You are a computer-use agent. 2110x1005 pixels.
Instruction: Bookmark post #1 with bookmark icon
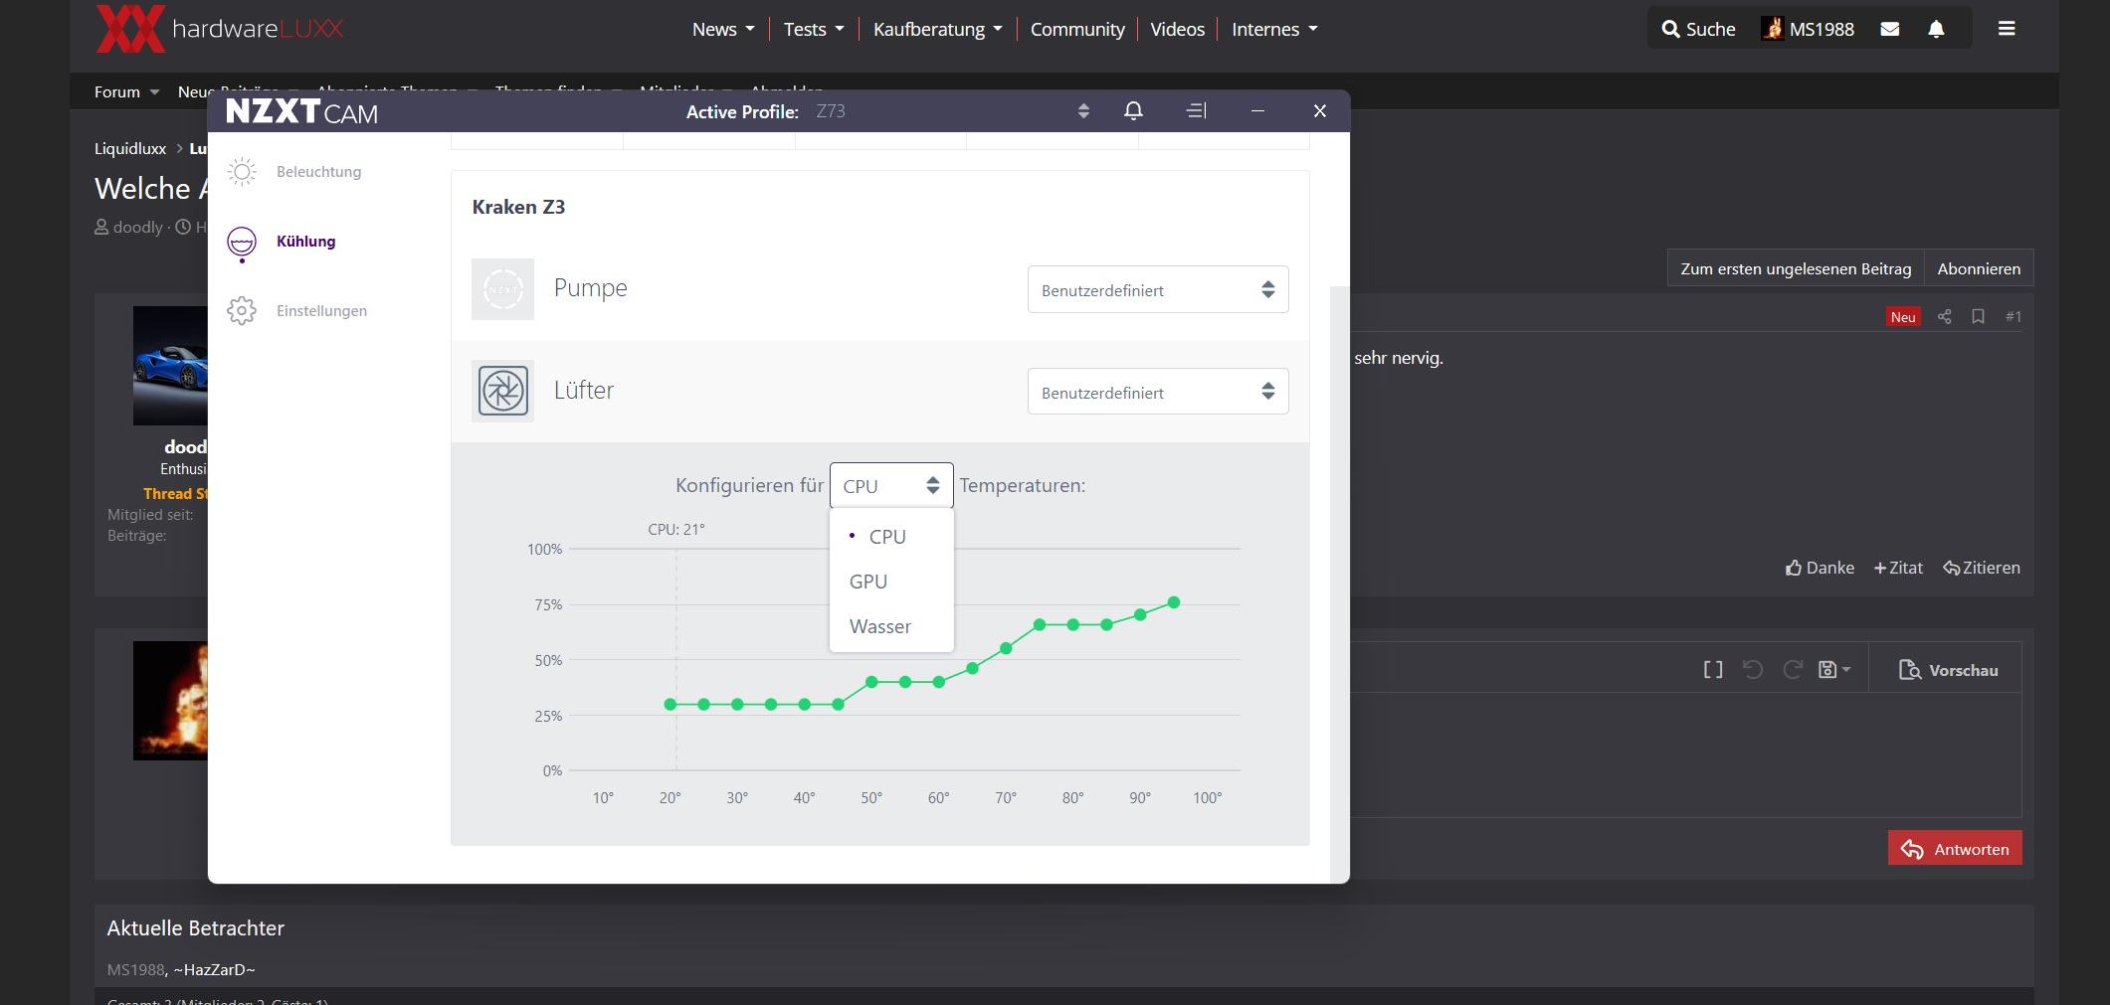1978,316
